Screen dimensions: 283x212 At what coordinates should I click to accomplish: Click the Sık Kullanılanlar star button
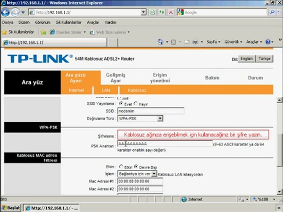18,32
